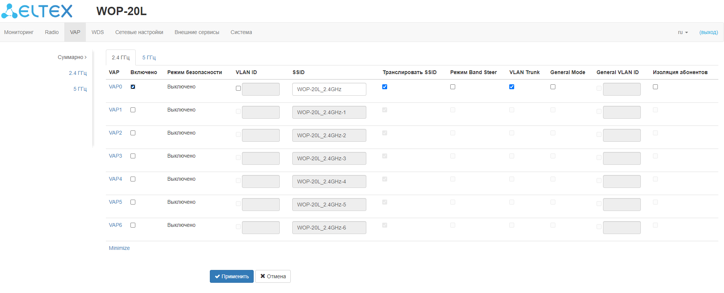Uncheck VAP0 Транслировать SSID checkbox
Image resolution: width=724 pixels, height=293 pixels.
[385, 87]
